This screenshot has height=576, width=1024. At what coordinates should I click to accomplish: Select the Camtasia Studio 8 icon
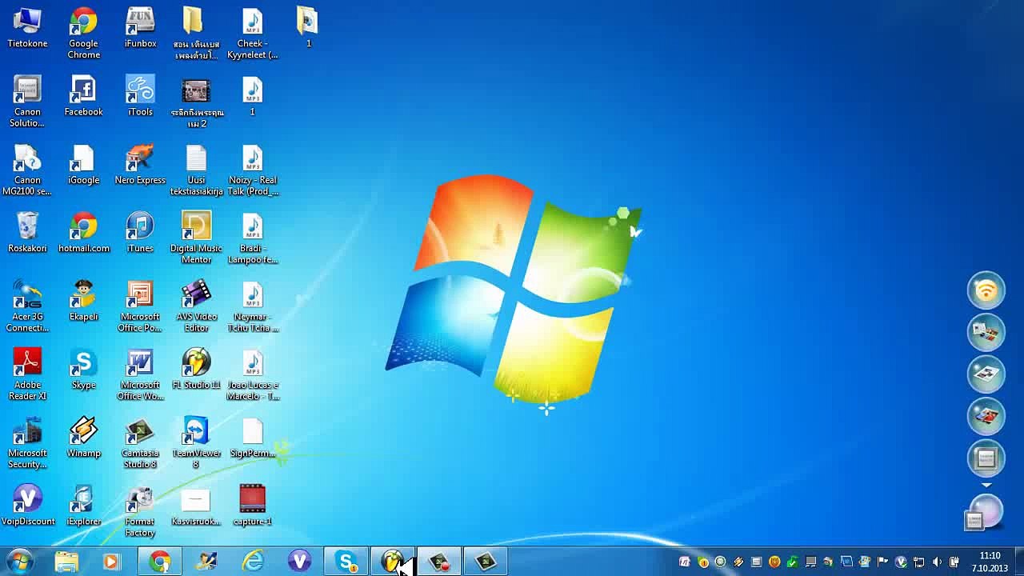click(x=140, y=442)
